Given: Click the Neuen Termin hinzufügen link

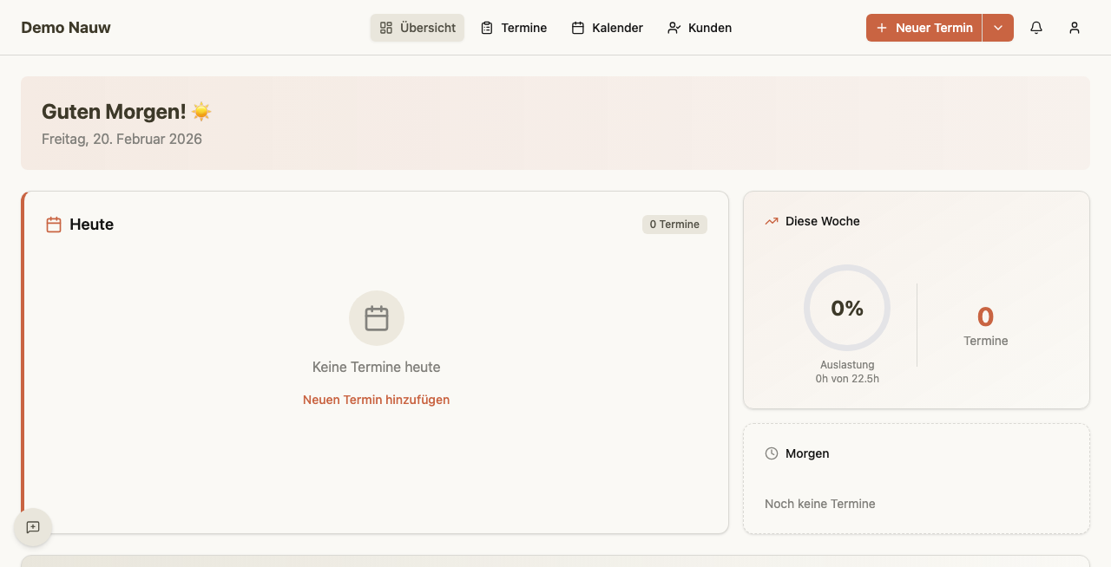Looking at the screenshot, I should tap(377, 400).
